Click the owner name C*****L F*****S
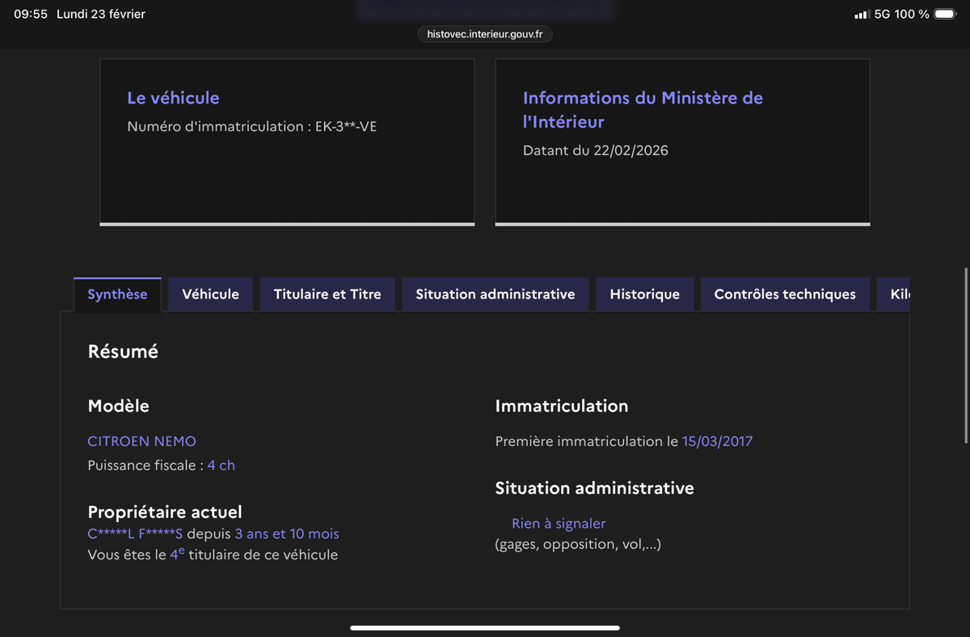 pos(135,534)
